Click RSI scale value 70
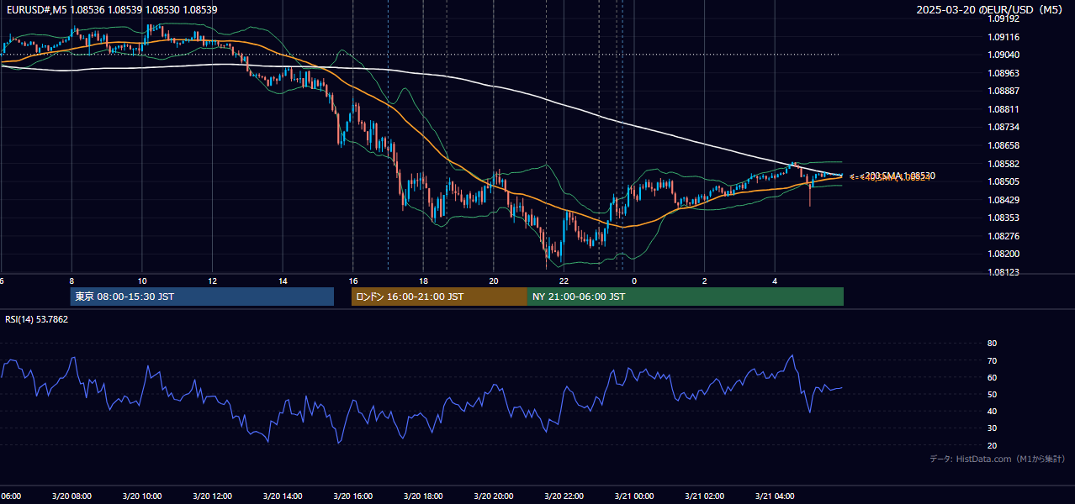Viewport: 1075px width, 504px height. point(992,360)
